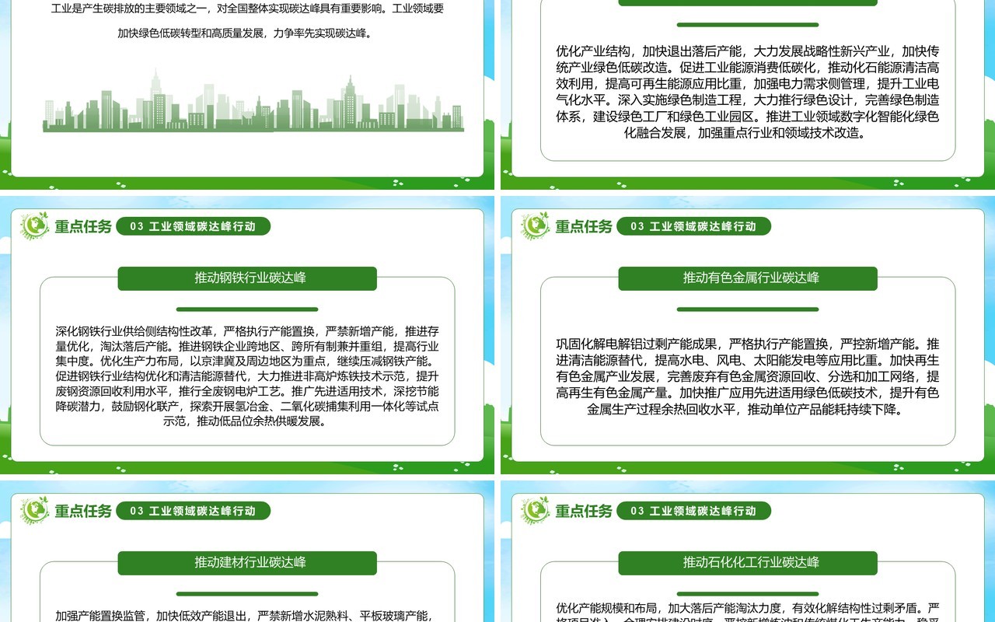The height and width of the screenshot is (622, 995).
Task: Click the paragraph starting 深化钢铁行业供给侧结构性改革
Action: [x=247, y=376]
